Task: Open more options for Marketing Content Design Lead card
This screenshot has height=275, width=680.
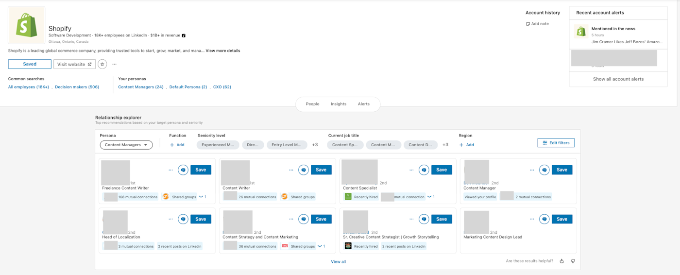Action: pyautogui.click(x=532, y=219)
